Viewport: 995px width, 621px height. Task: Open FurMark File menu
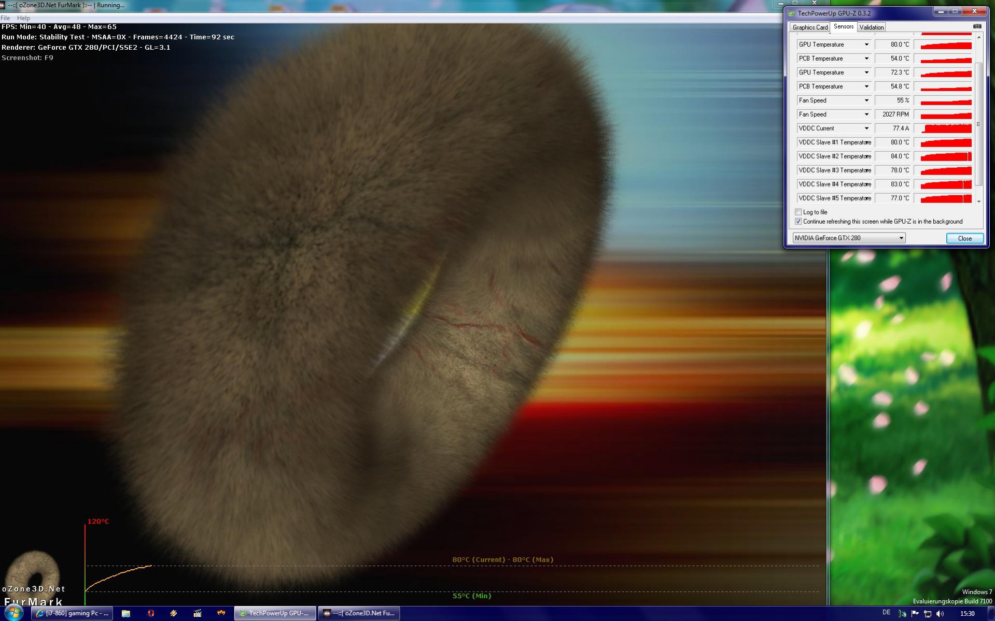(5, 18)
